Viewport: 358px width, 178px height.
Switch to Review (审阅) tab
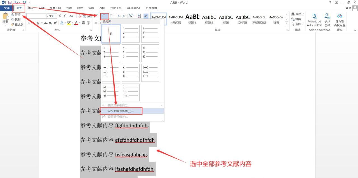(91, 8)
